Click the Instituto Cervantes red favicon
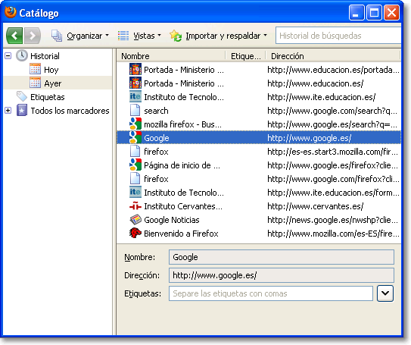Viewport: 411px width, 345px height. pos(135,206)
